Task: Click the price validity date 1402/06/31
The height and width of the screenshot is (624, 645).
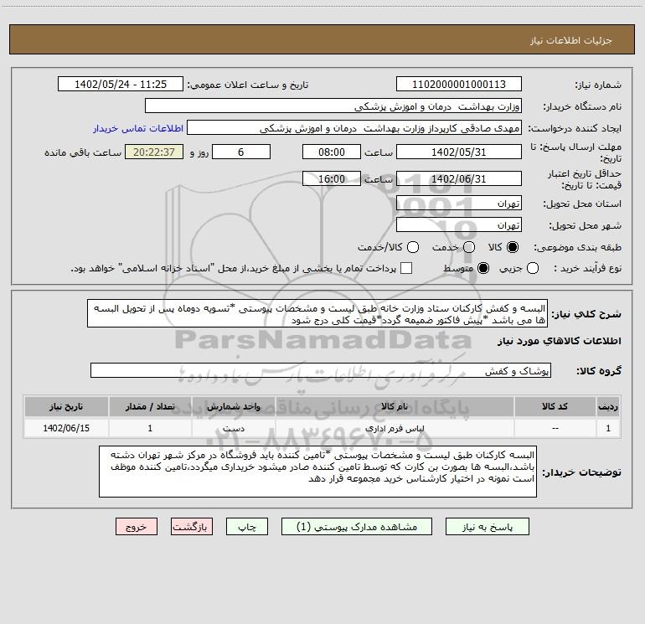Action: click(459, 179)
